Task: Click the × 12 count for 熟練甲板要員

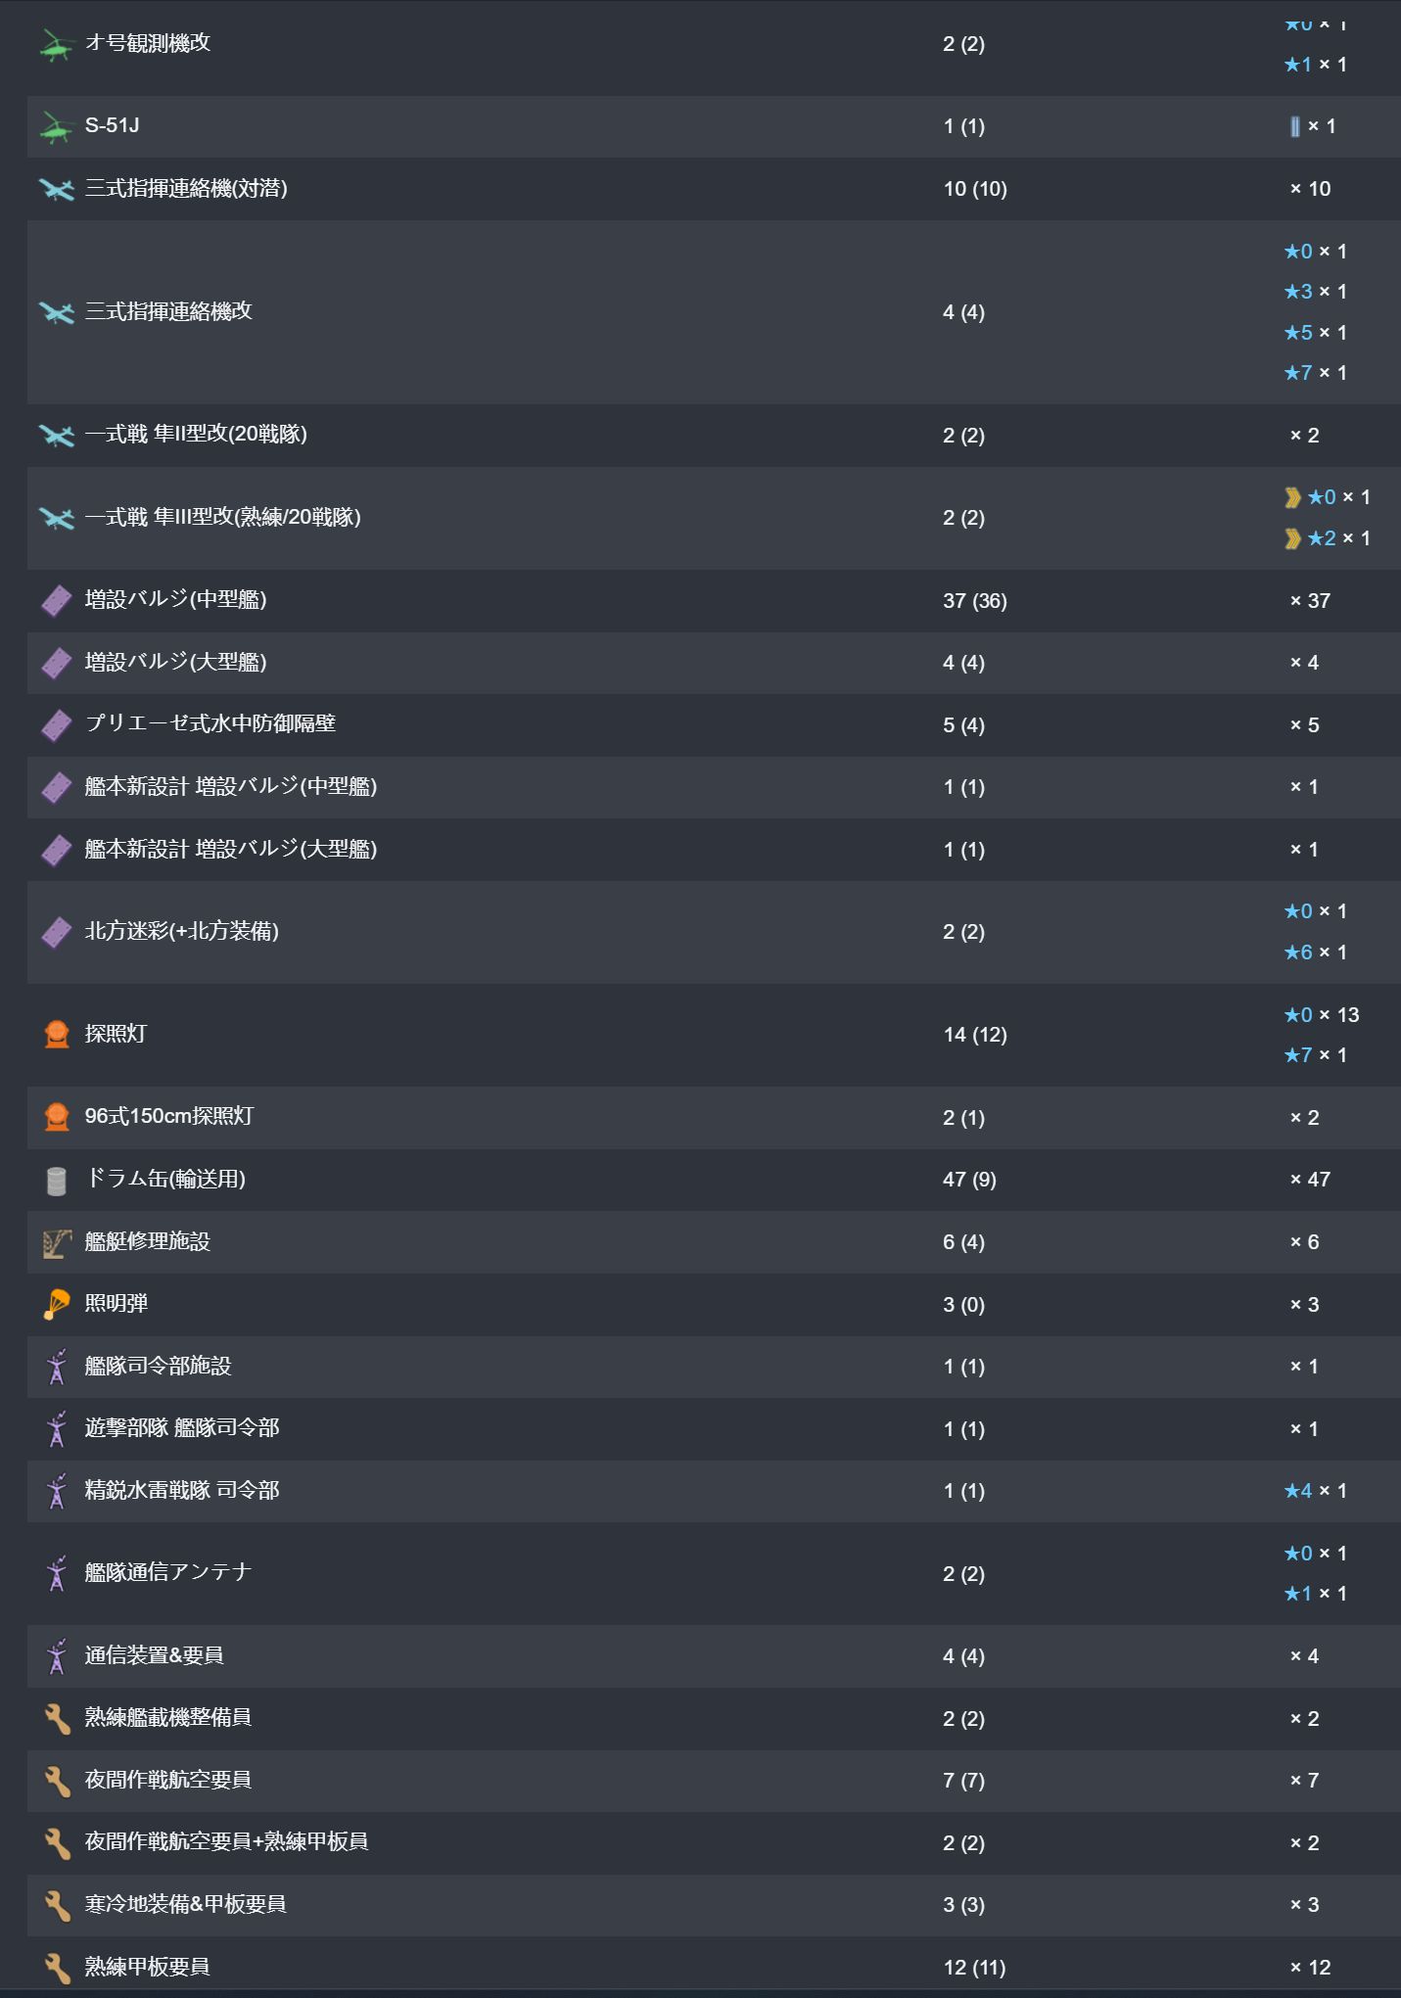Action: tap(1310, 1967)
